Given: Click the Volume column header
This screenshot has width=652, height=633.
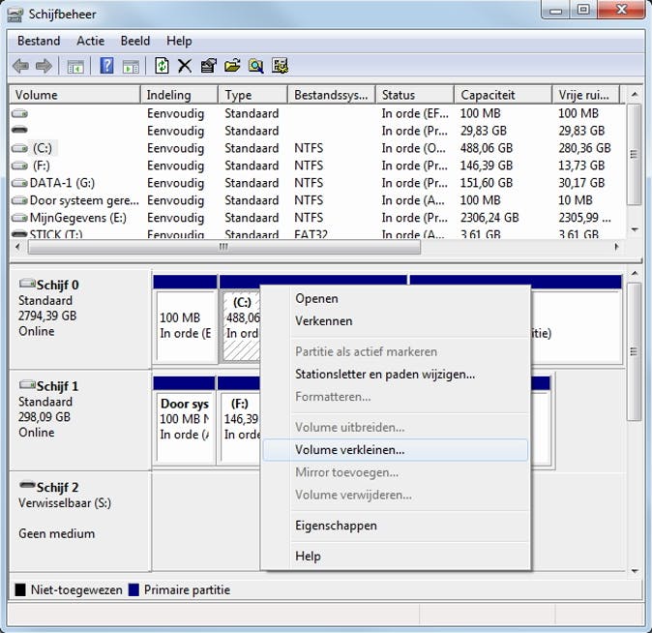Looking at the screenshot, I should pos(37,95).
